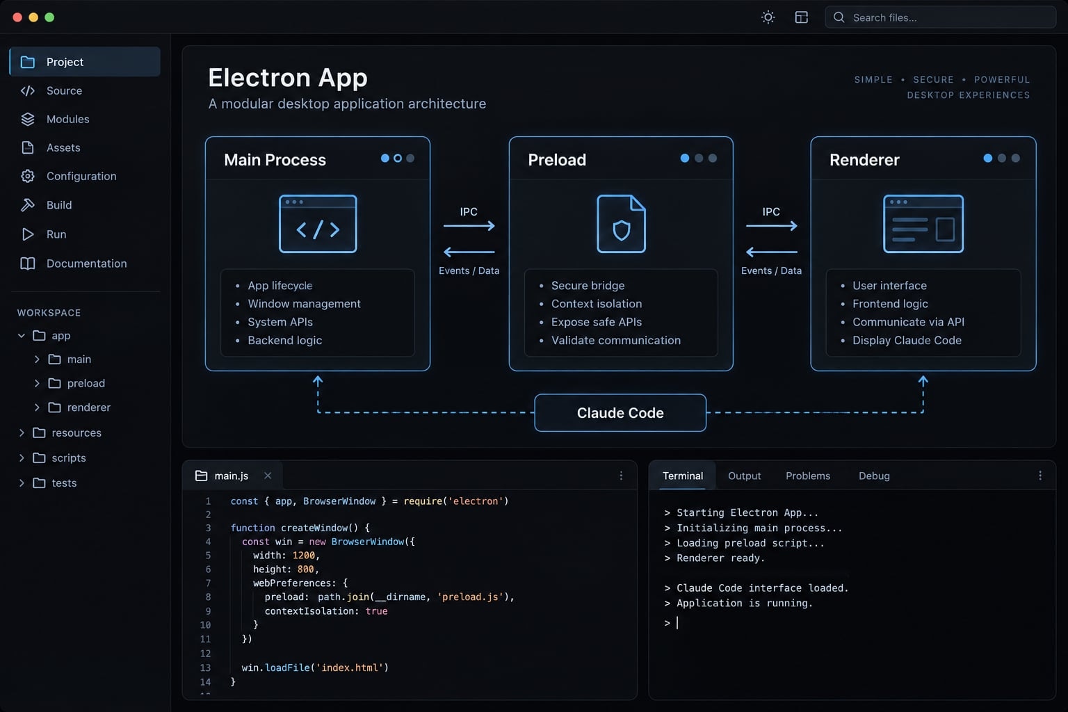Expand the renderer folder chevron

tap(37, 407)
